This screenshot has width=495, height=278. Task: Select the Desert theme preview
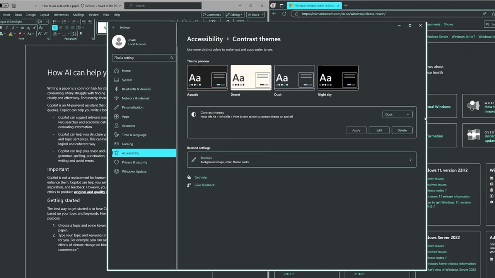(251, 78)
